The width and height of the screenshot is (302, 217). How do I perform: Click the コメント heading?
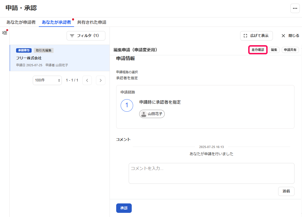[x=123, y=139]
